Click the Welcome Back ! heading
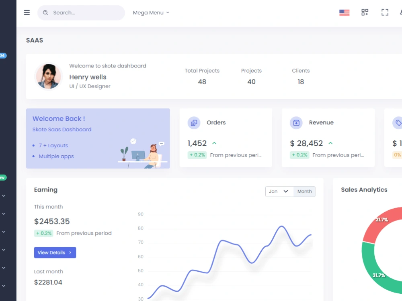The height and width of the screenshot is (301, 402). [x=59, y=119]
